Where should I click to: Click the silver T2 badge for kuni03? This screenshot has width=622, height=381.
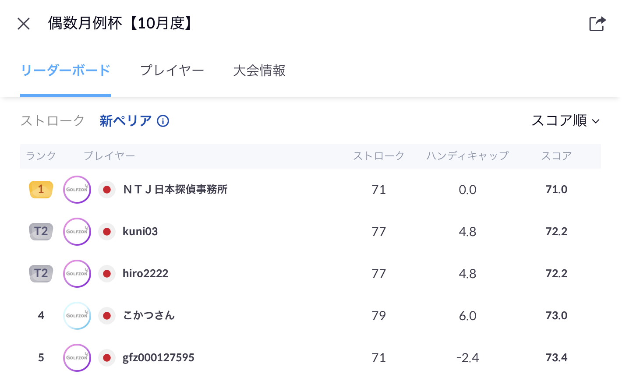point(41,231)
